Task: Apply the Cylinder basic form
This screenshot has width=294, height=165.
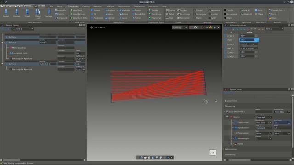Action: [110, 18]
